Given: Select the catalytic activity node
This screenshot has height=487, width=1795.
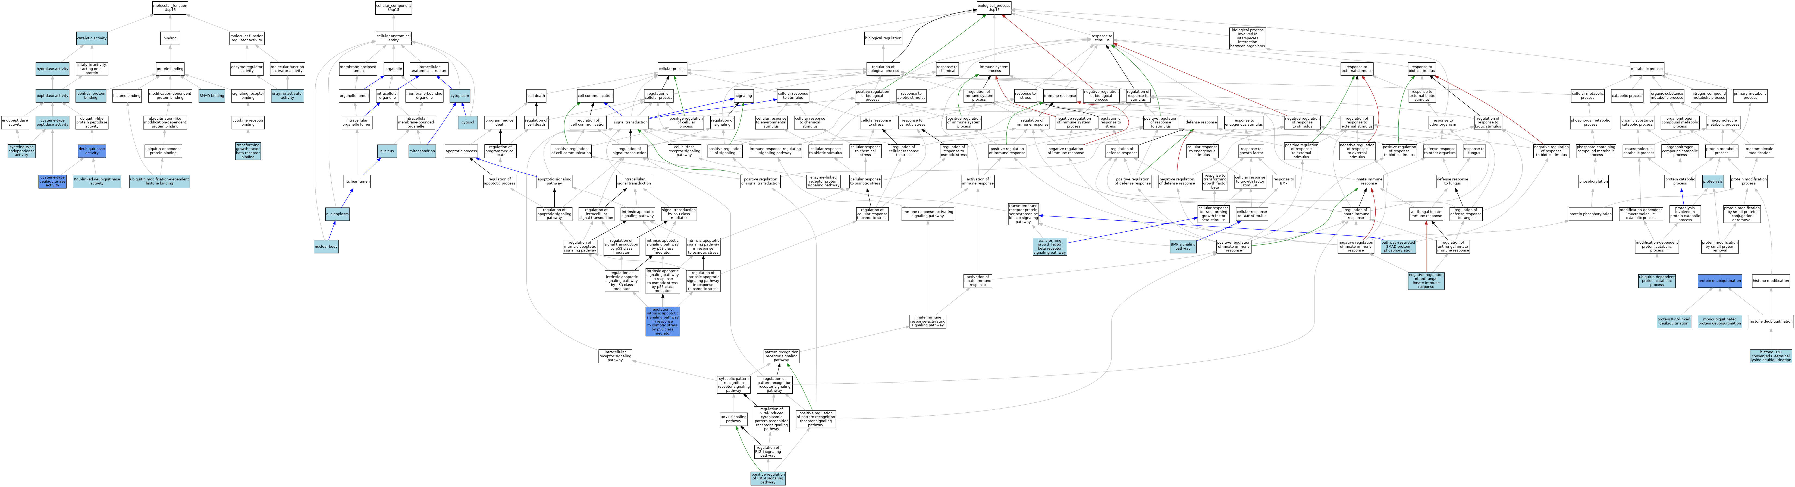Looking at the screenshot, I should click(x=92, y=38).
